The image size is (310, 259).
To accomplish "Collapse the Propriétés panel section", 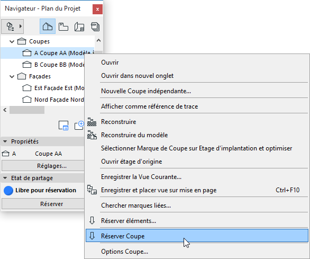I will [x=5, y=141].
